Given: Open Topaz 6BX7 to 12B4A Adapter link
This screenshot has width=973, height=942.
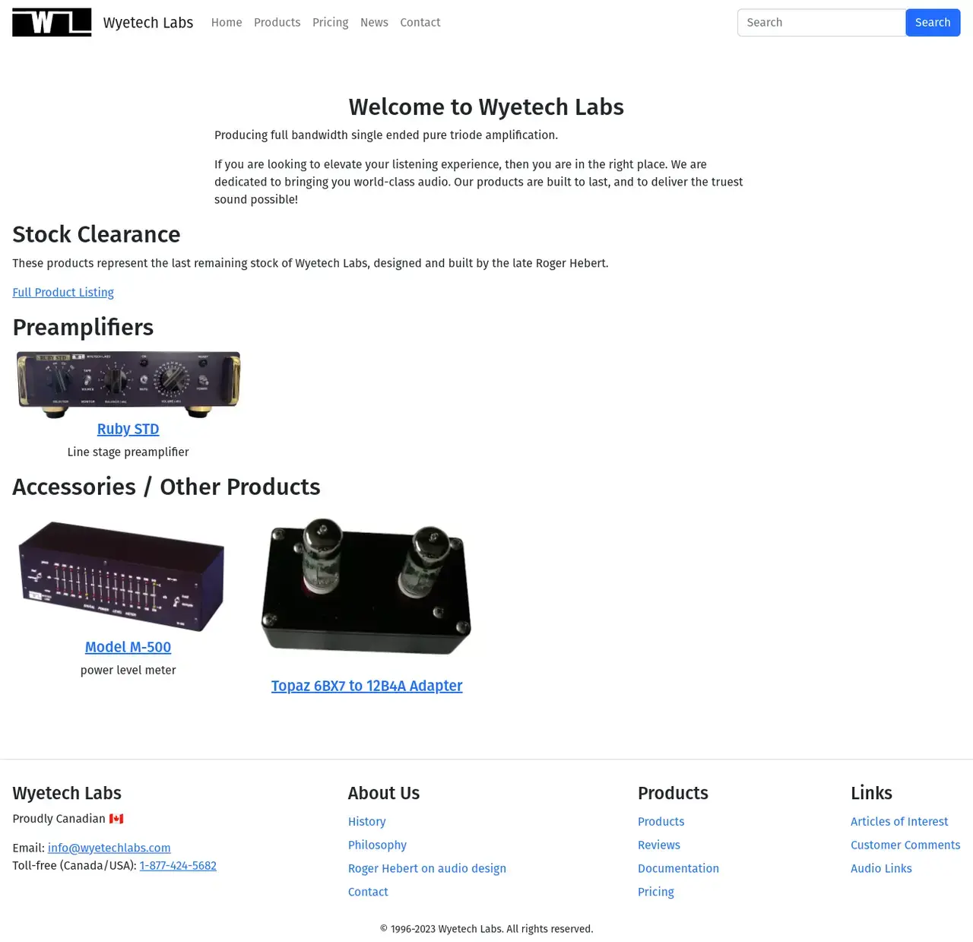Looking at the screenshot, I should coord(366,686).
